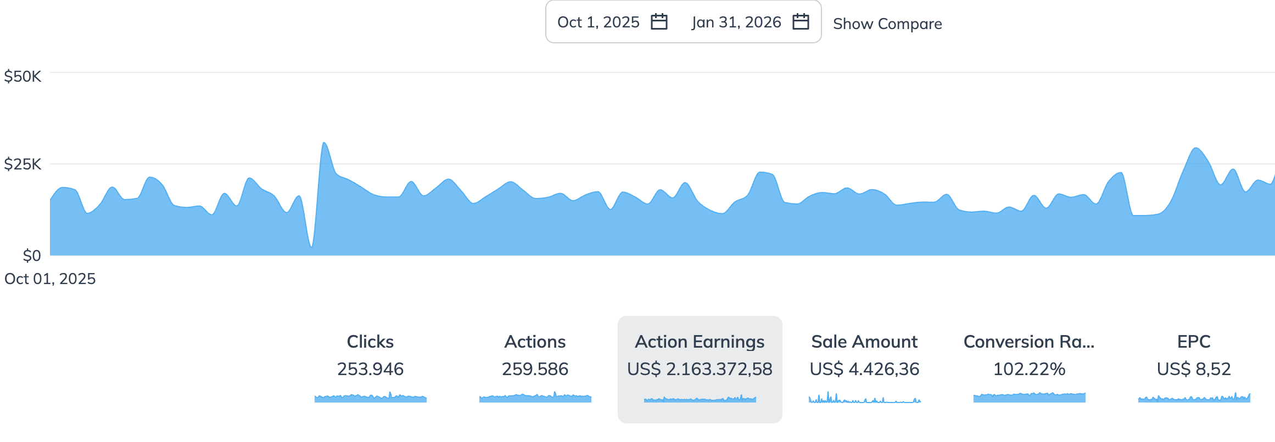
Task: Click the EPC sparkline mini chart
Action: click(1194, 398)
